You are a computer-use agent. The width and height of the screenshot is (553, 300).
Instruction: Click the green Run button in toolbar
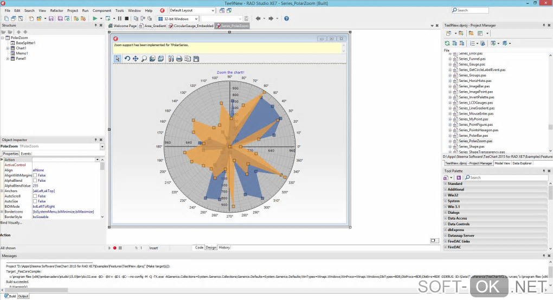[x=94, y=18]
